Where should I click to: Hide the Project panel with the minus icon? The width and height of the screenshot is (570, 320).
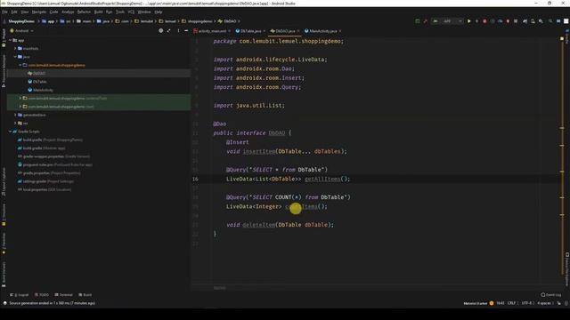click(x=186, y=31)
